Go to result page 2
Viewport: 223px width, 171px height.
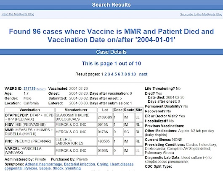click(106, 74)
